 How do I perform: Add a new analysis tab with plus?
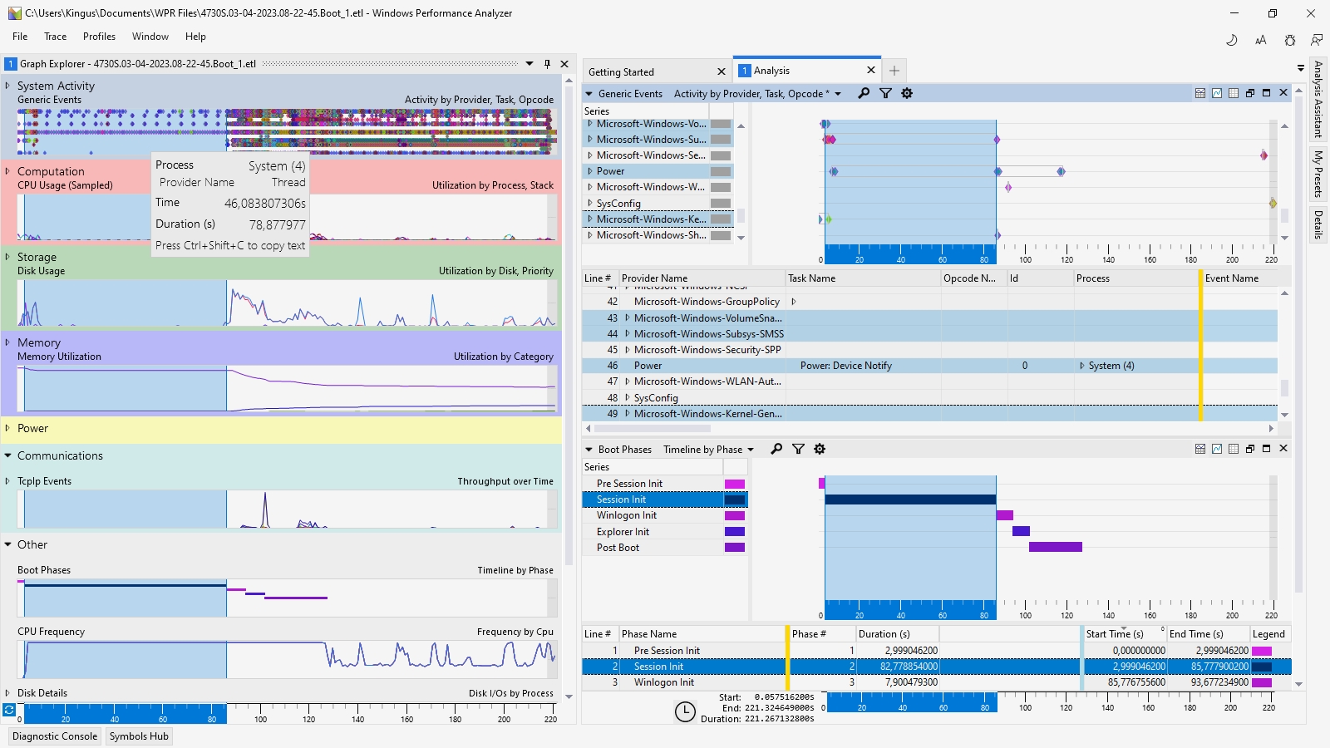pyautogui.click(x=894, y=71)
